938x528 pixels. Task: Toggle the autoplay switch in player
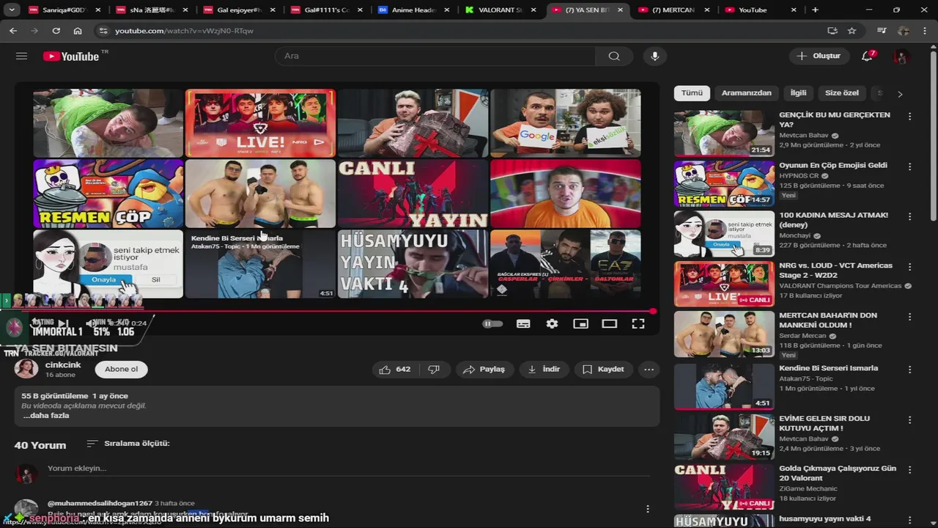pyautogui.click(x=492, y=323)
